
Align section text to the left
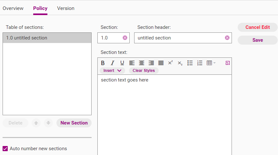[132, 63]
